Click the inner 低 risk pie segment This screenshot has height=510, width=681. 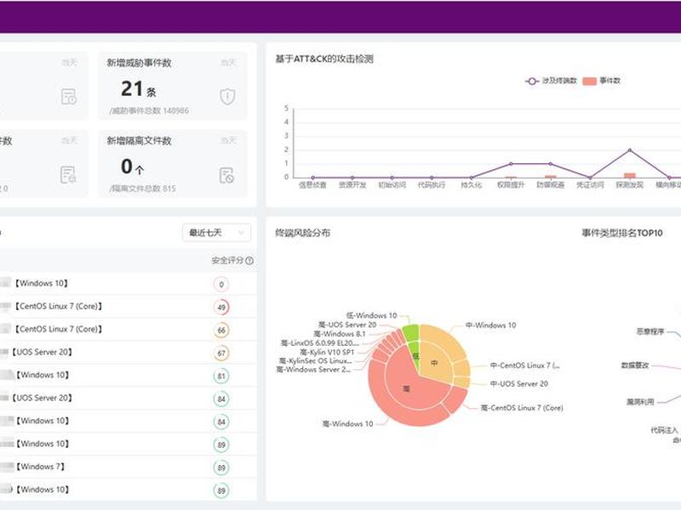click(415, 356)
